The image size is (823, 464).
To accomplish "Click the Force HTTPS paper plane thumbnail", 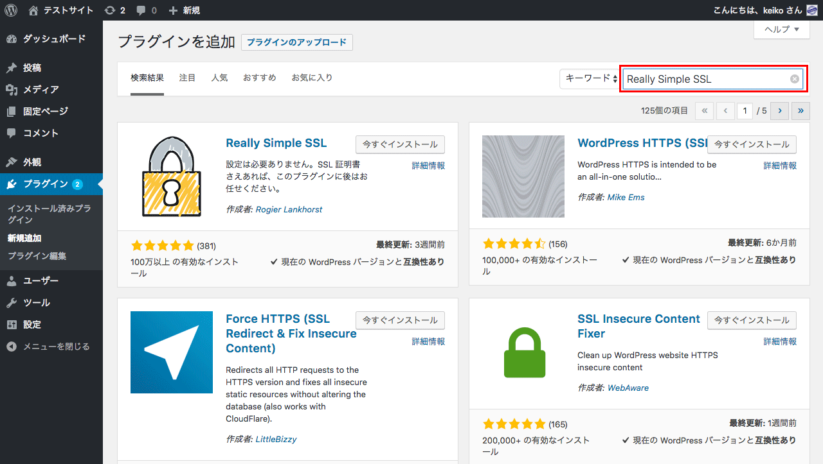I will [172, 352].
